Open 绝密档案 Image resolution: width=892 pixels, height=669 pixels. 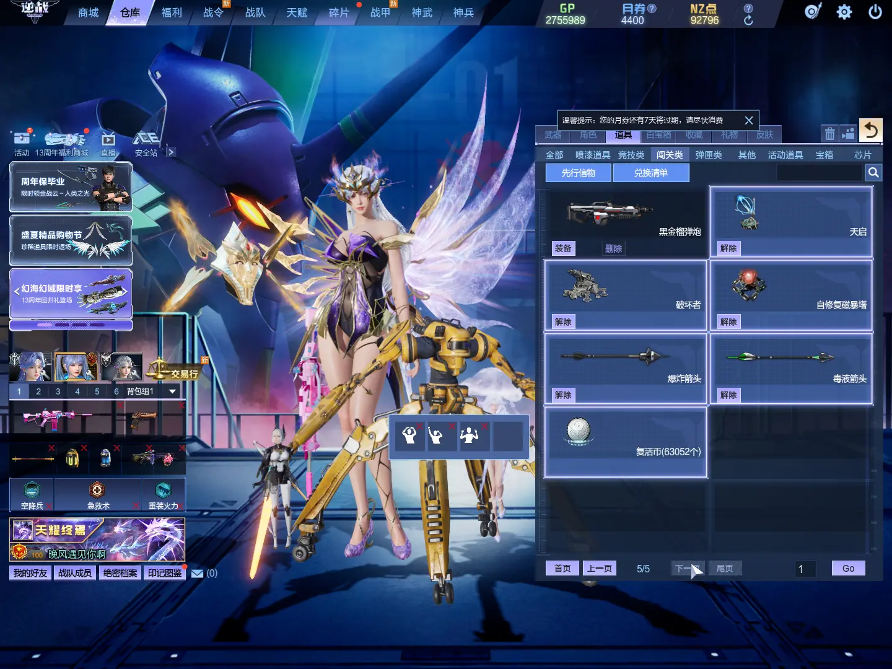[x=120, y=573]
